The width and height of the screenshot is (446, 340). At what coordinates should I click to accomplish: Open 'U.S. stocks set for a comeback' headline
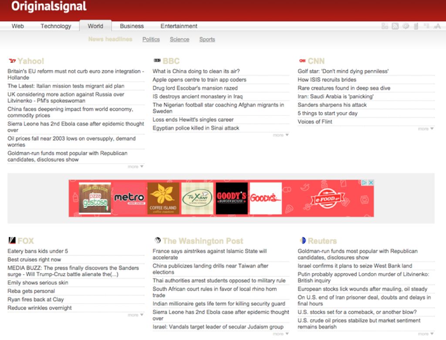click(x=357, y=312)
